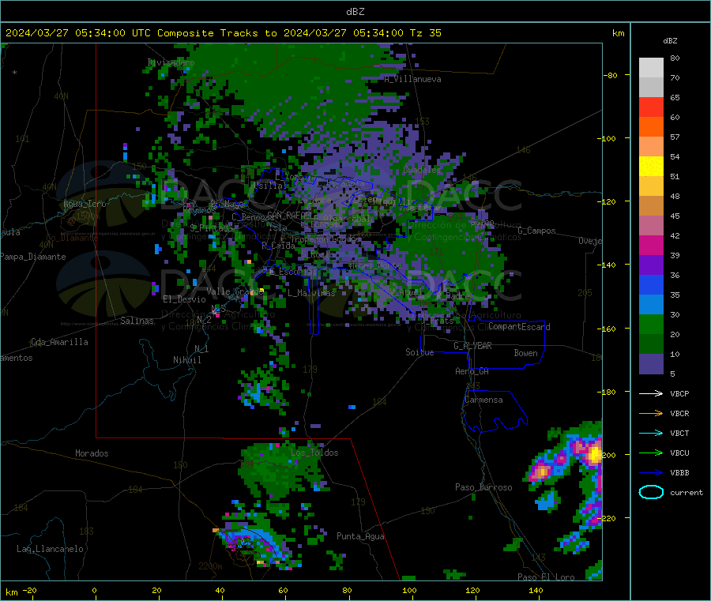Click the 'Paso_El_Loro' map label

coord(546,577)
